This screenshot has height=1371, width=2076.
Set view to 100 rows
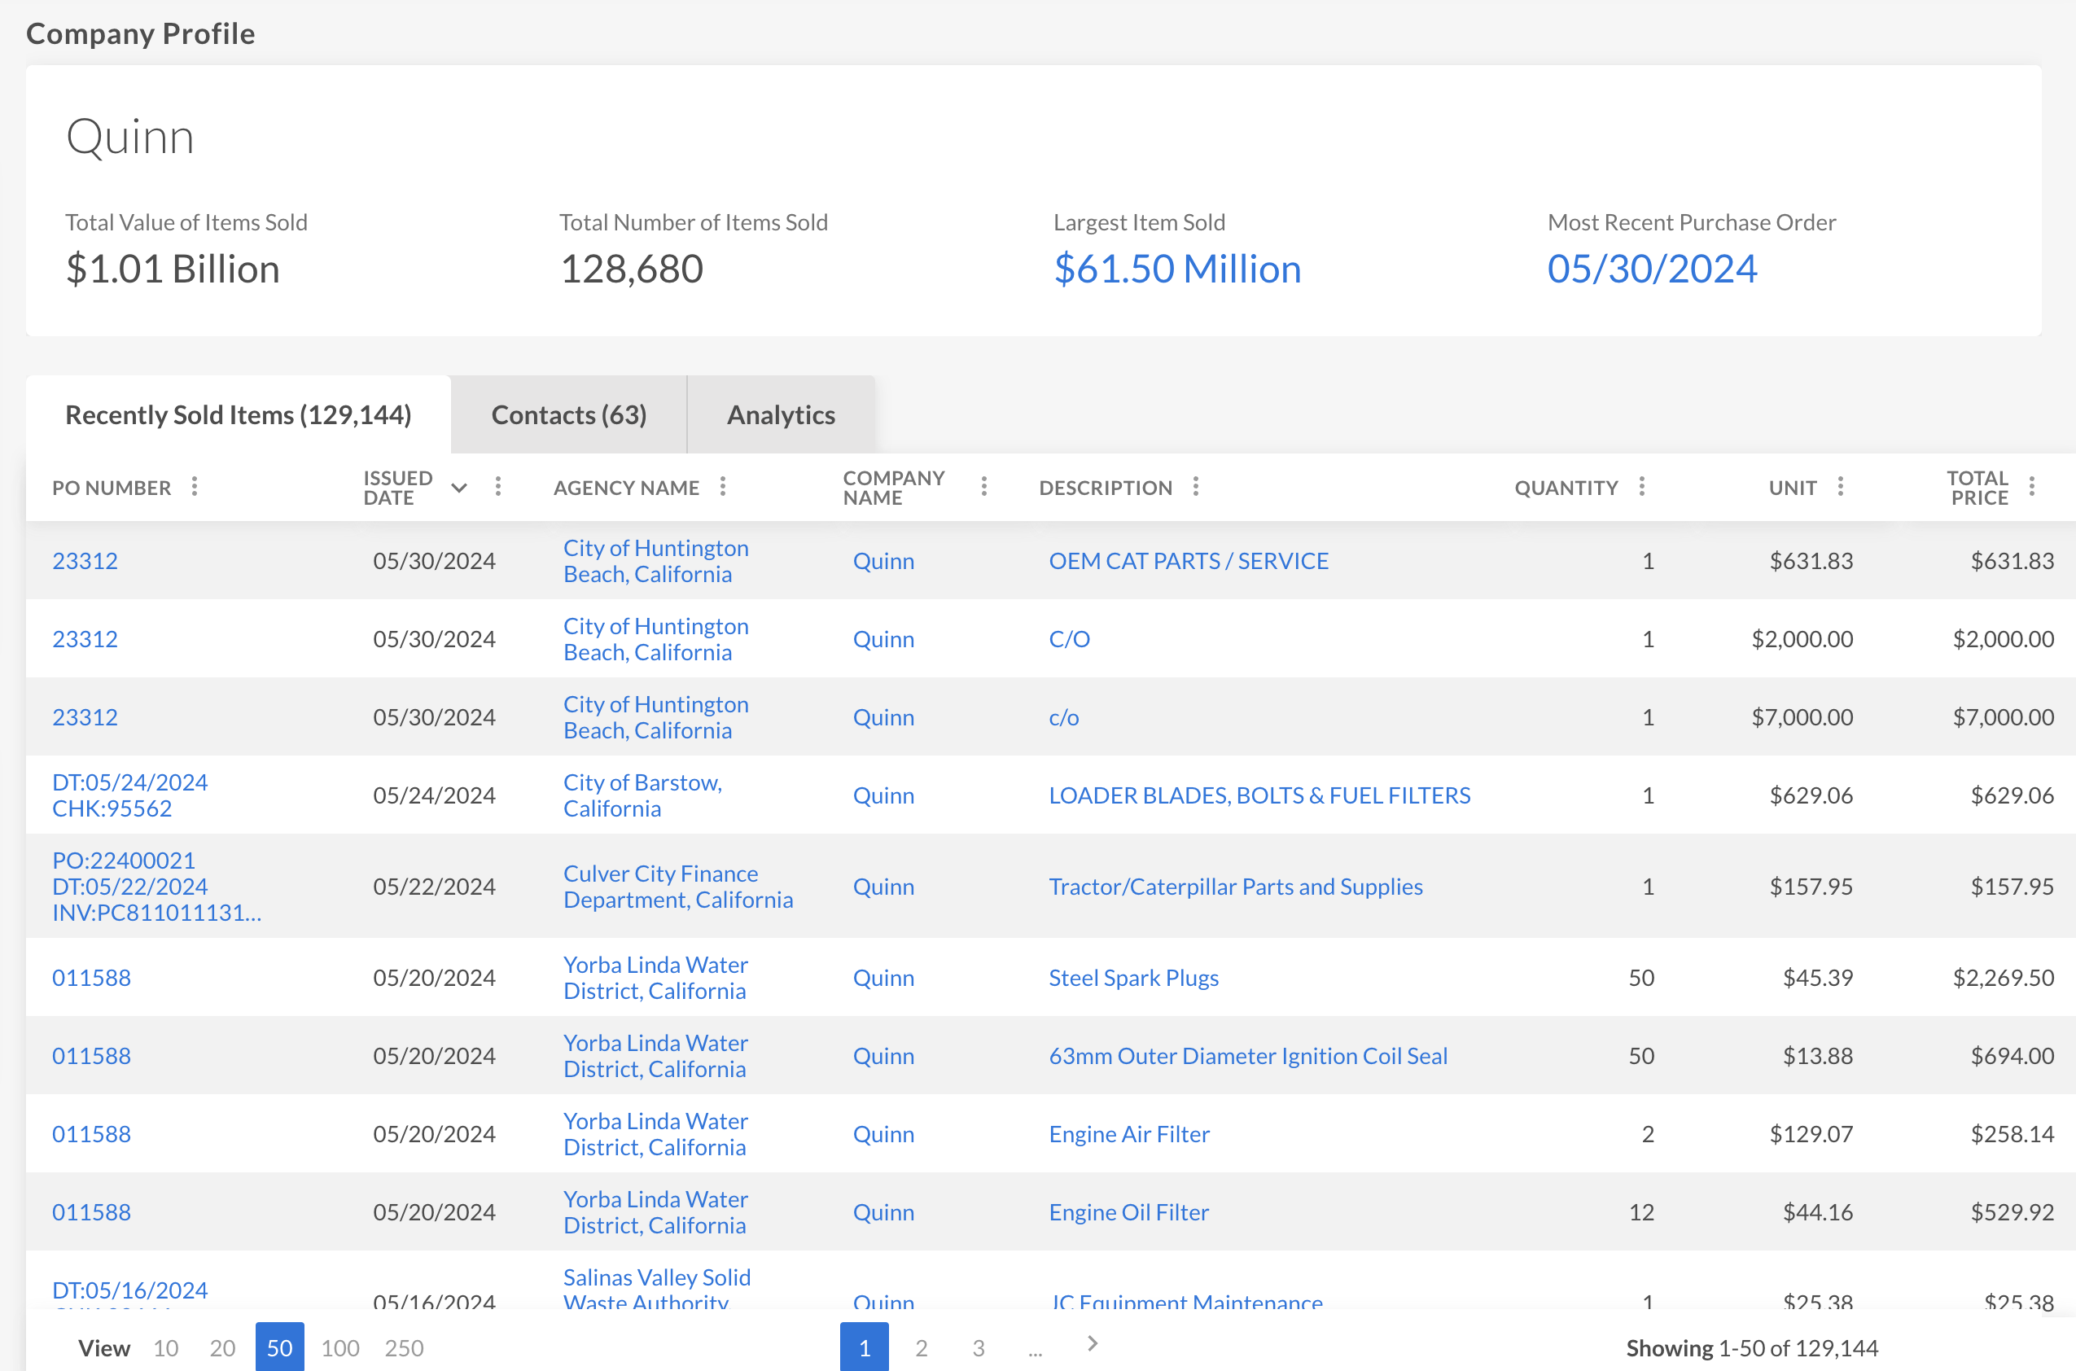point(340,1347)
